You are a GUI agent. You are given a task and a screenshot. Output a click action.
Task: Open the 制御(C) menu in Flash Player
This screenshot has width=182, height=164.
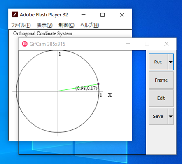pyautogui.click(x=66, y=25)
